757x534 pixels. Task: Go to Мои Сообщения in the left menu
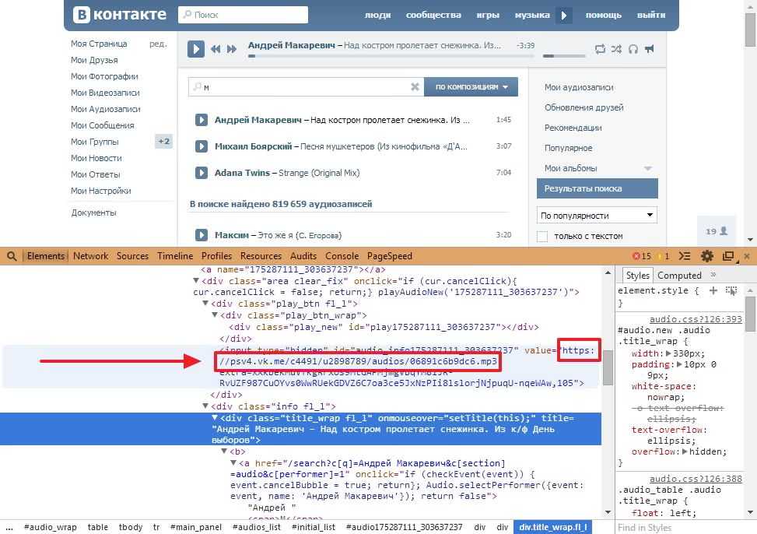(x=103, y=125)
